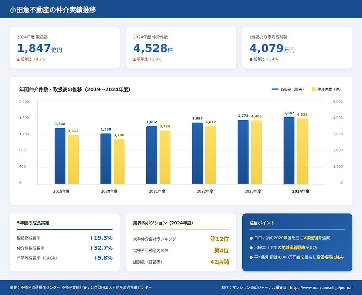Click the 2022年度 blue bar labeled 1,698
This screenshot has height=295, width=362.
(197, 153)
